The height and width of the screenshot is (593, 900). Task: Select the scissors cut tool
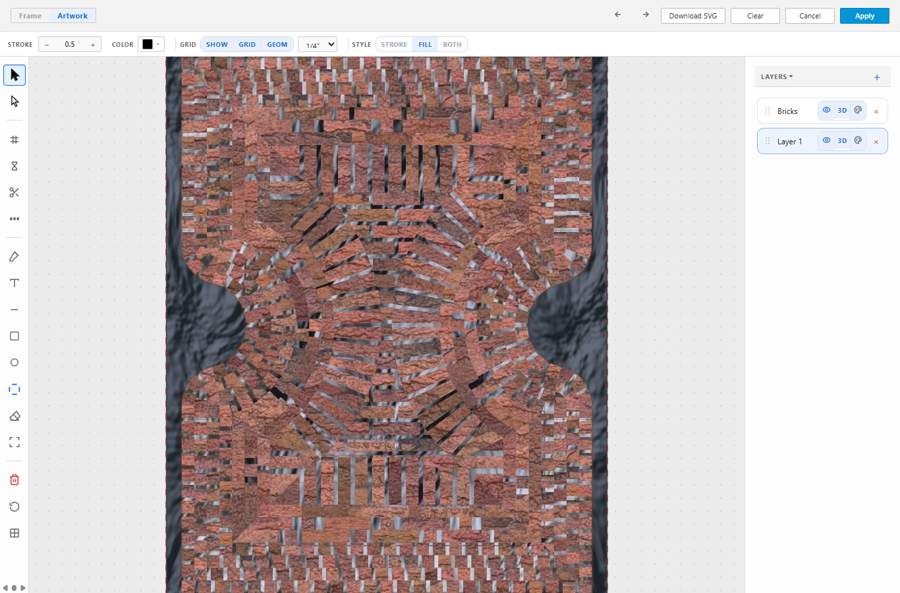coord(14,192)
